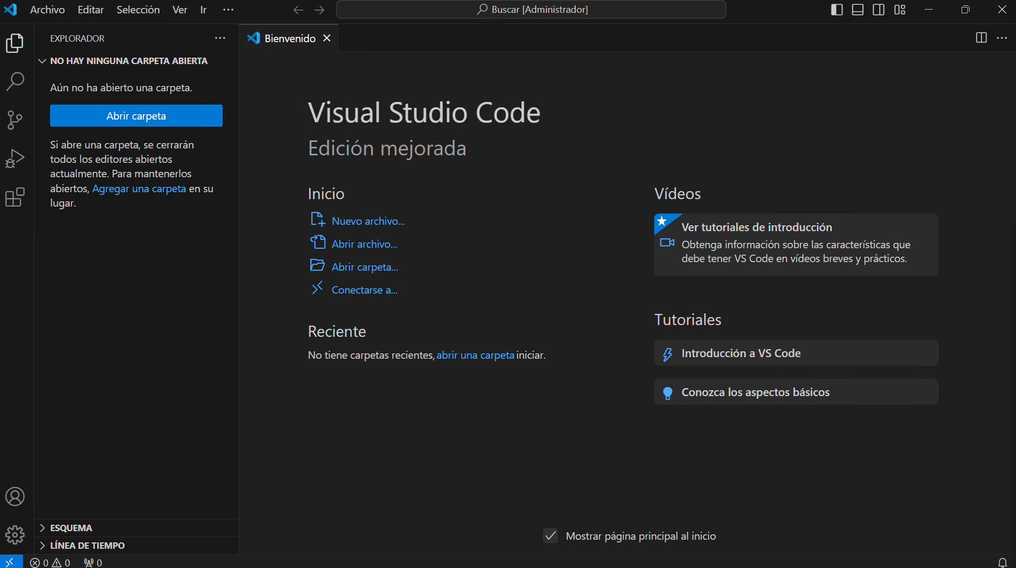Screen dimensions: 1016x568
Task: Click the blue Abrir carpeta button
Action: coord(136,116)
